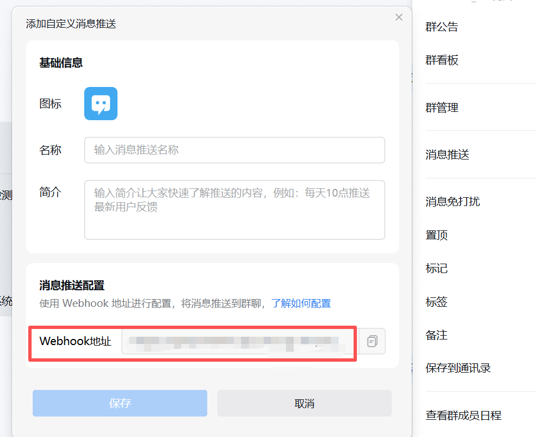The height and width of the screenshot is (437, 537).
Task: Open 标签 tag option
Action: [x=436, y=302]
